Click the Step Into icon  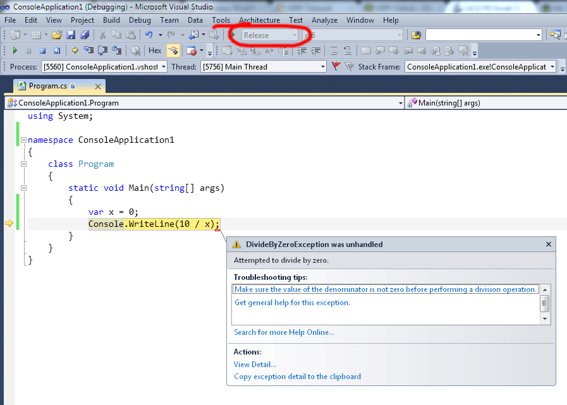(x=88, y=51)
